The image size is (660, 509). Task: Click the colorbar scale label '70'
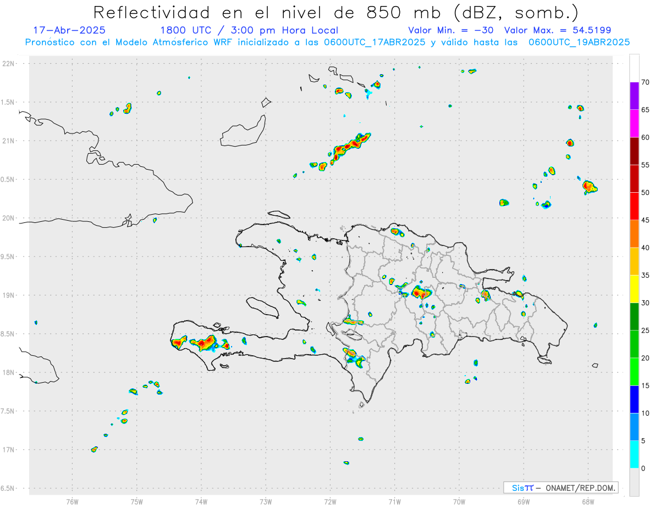(x=645, y=82)
